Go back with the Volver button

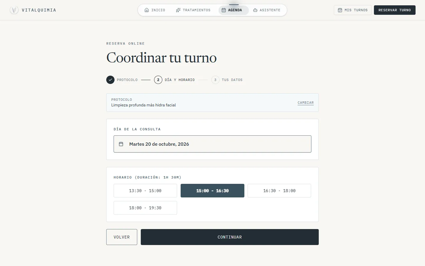pos(122,237)
